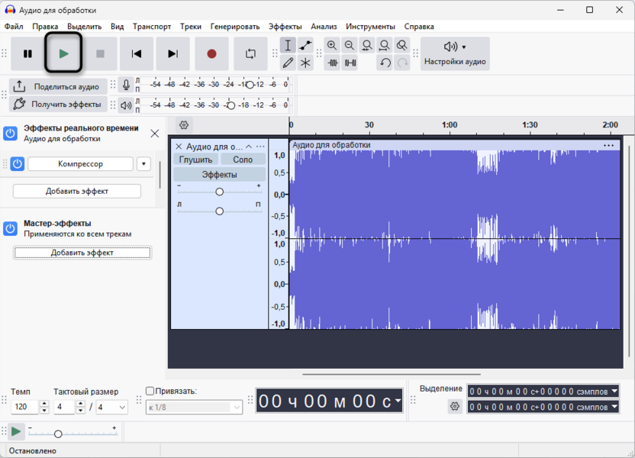
Task: Click the 1:00 mark on timeline ruler
Action: 450,125
